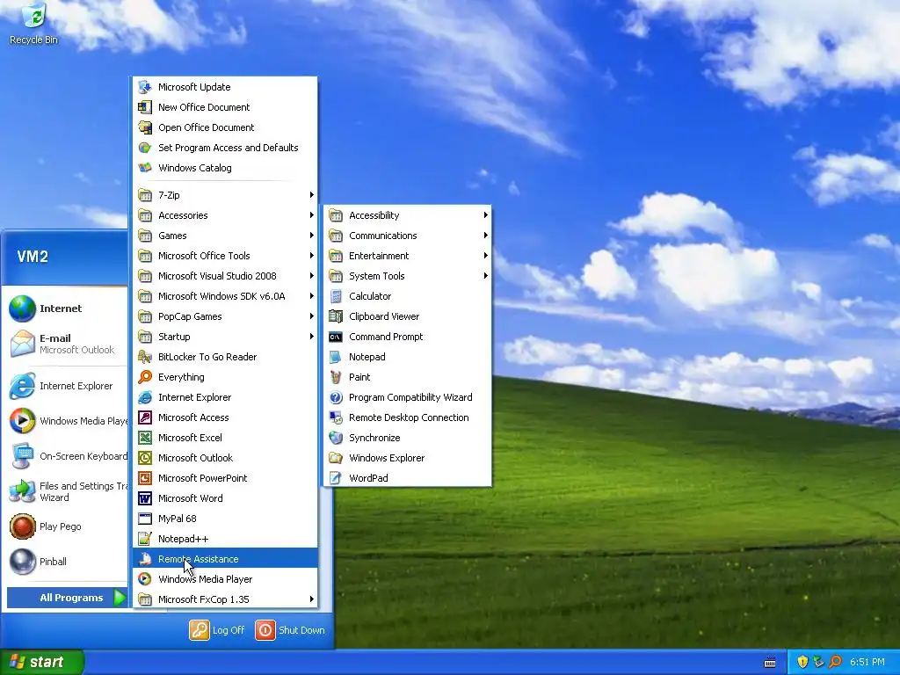Click the All Programs button
This screenshot has width=900, height=675.
(67, 598)
